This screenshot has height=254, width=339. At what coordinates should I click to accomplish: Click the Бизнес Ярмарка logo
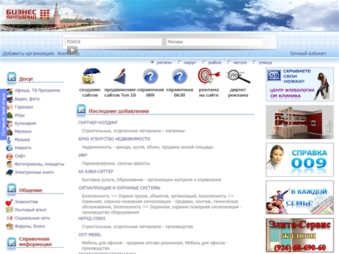point(28,14)
